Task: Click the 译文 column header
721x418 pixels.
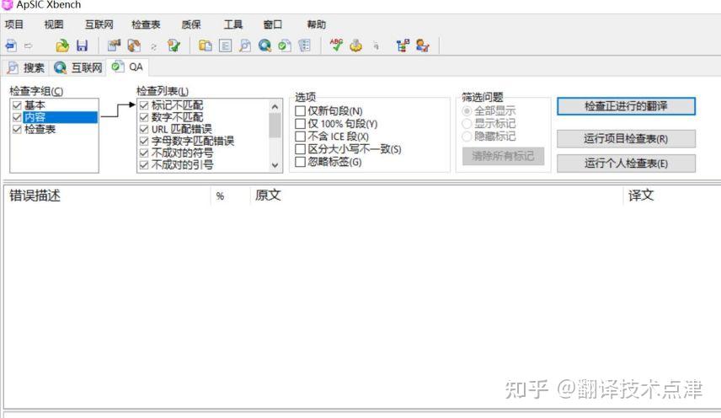Action: [672, 196]
